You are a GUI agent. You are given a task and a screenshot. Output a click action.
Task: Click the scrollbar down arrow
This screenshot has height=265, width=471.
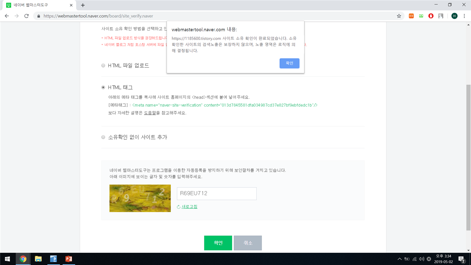468,250
